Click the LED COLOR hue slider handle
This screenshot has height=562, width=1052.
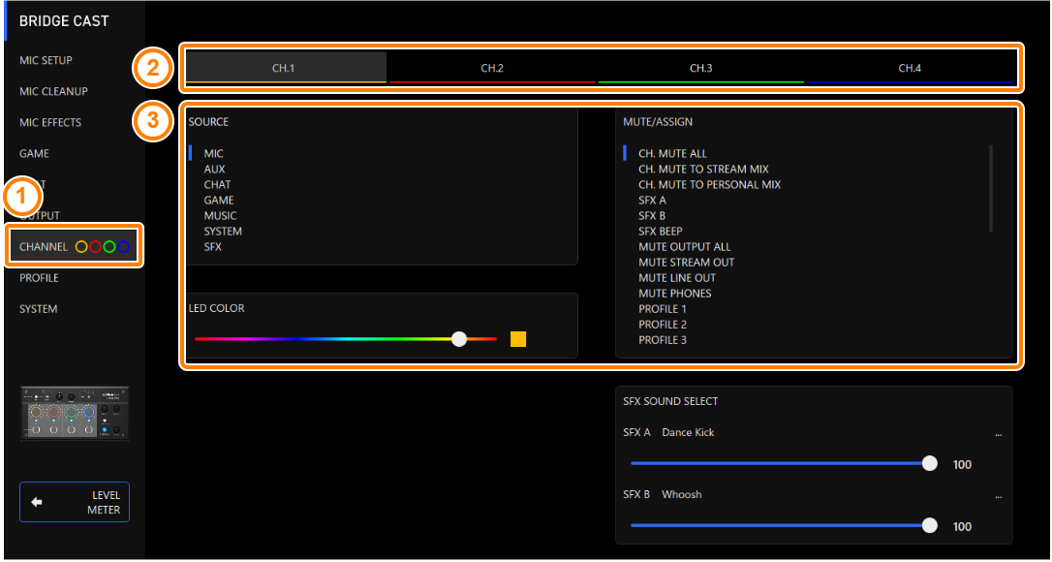point(459,339)
